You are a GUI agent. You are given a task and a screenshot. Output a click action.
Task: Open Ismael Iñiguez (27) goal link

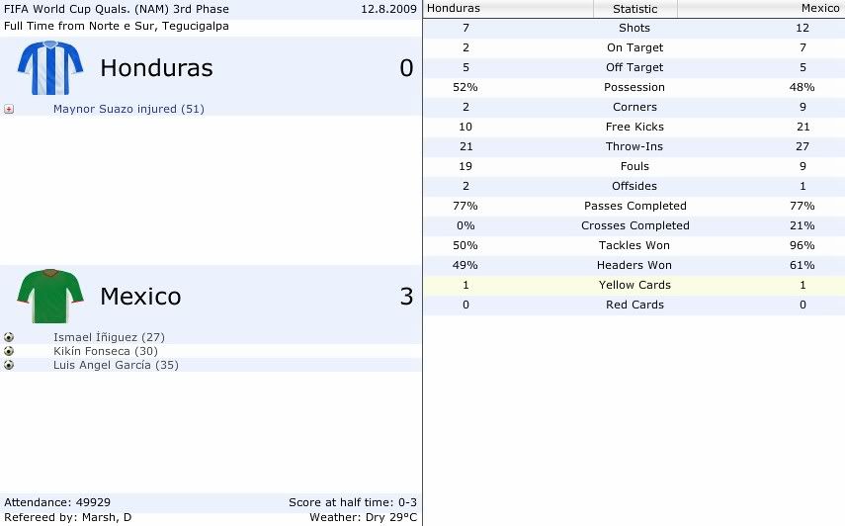[x=109, y=337]
